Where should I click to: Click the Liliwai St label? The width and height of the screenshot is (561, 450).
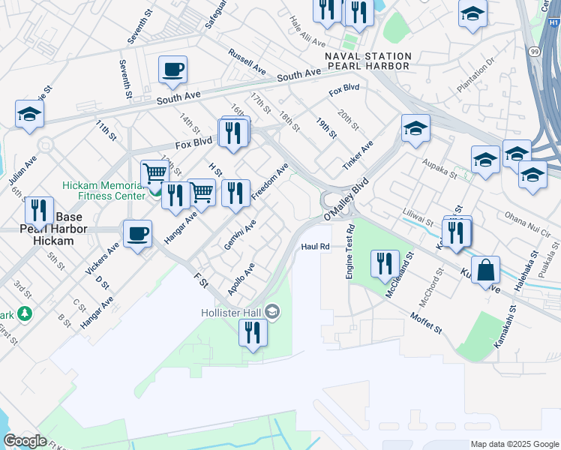click(418, 217)
